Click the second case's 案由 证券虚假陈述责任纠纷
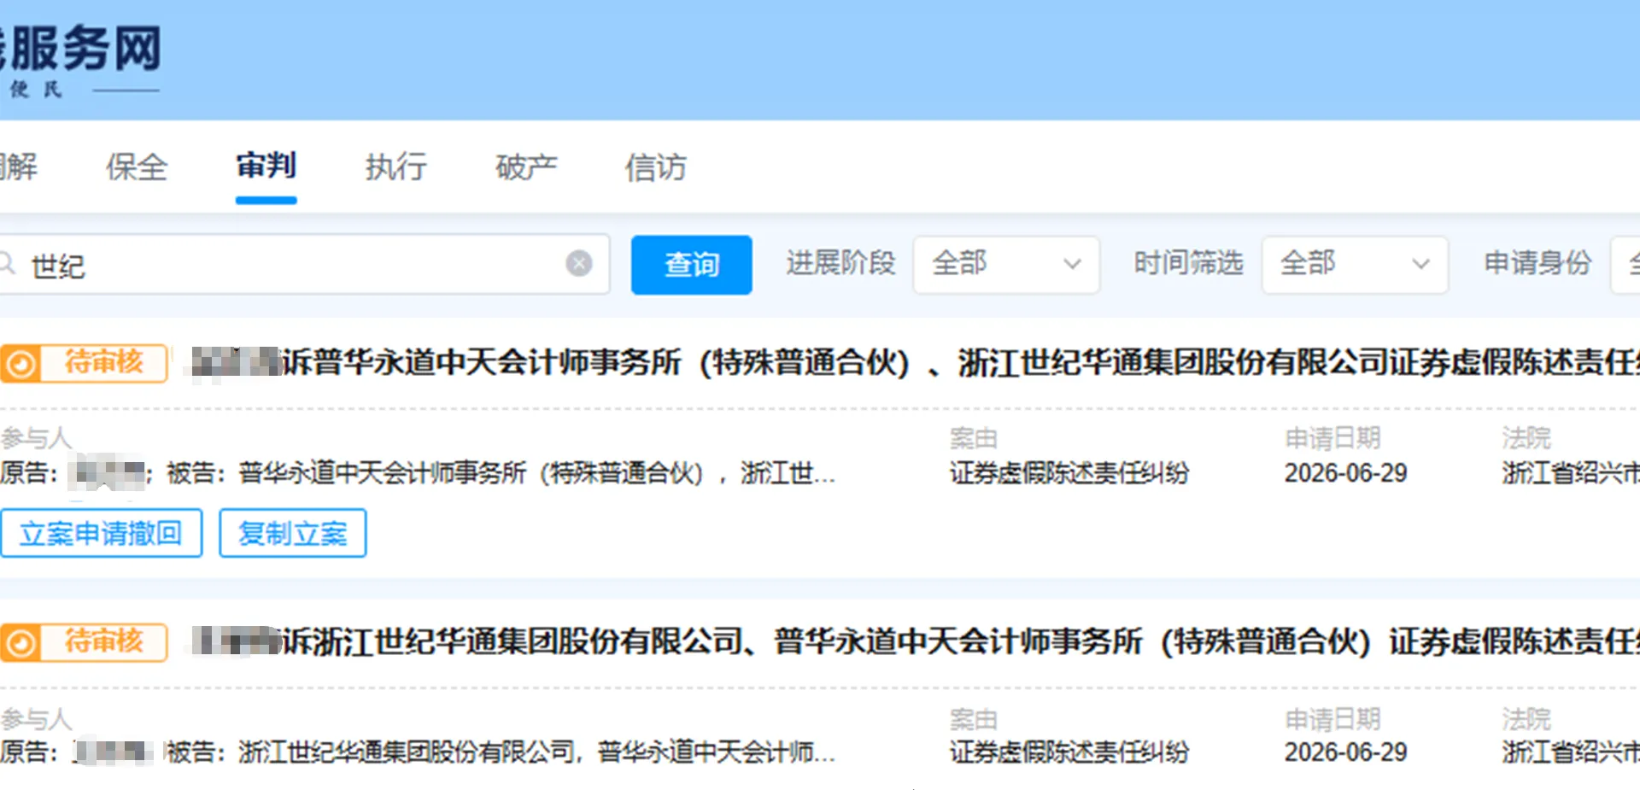The height and width of the screenshot is (790, 1640). pyautogui.click(x=1069, y=752)
